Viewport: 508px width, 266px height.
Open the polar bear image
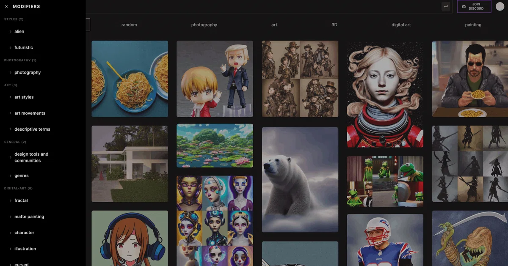pyautogui.click(x=300, y=180)
